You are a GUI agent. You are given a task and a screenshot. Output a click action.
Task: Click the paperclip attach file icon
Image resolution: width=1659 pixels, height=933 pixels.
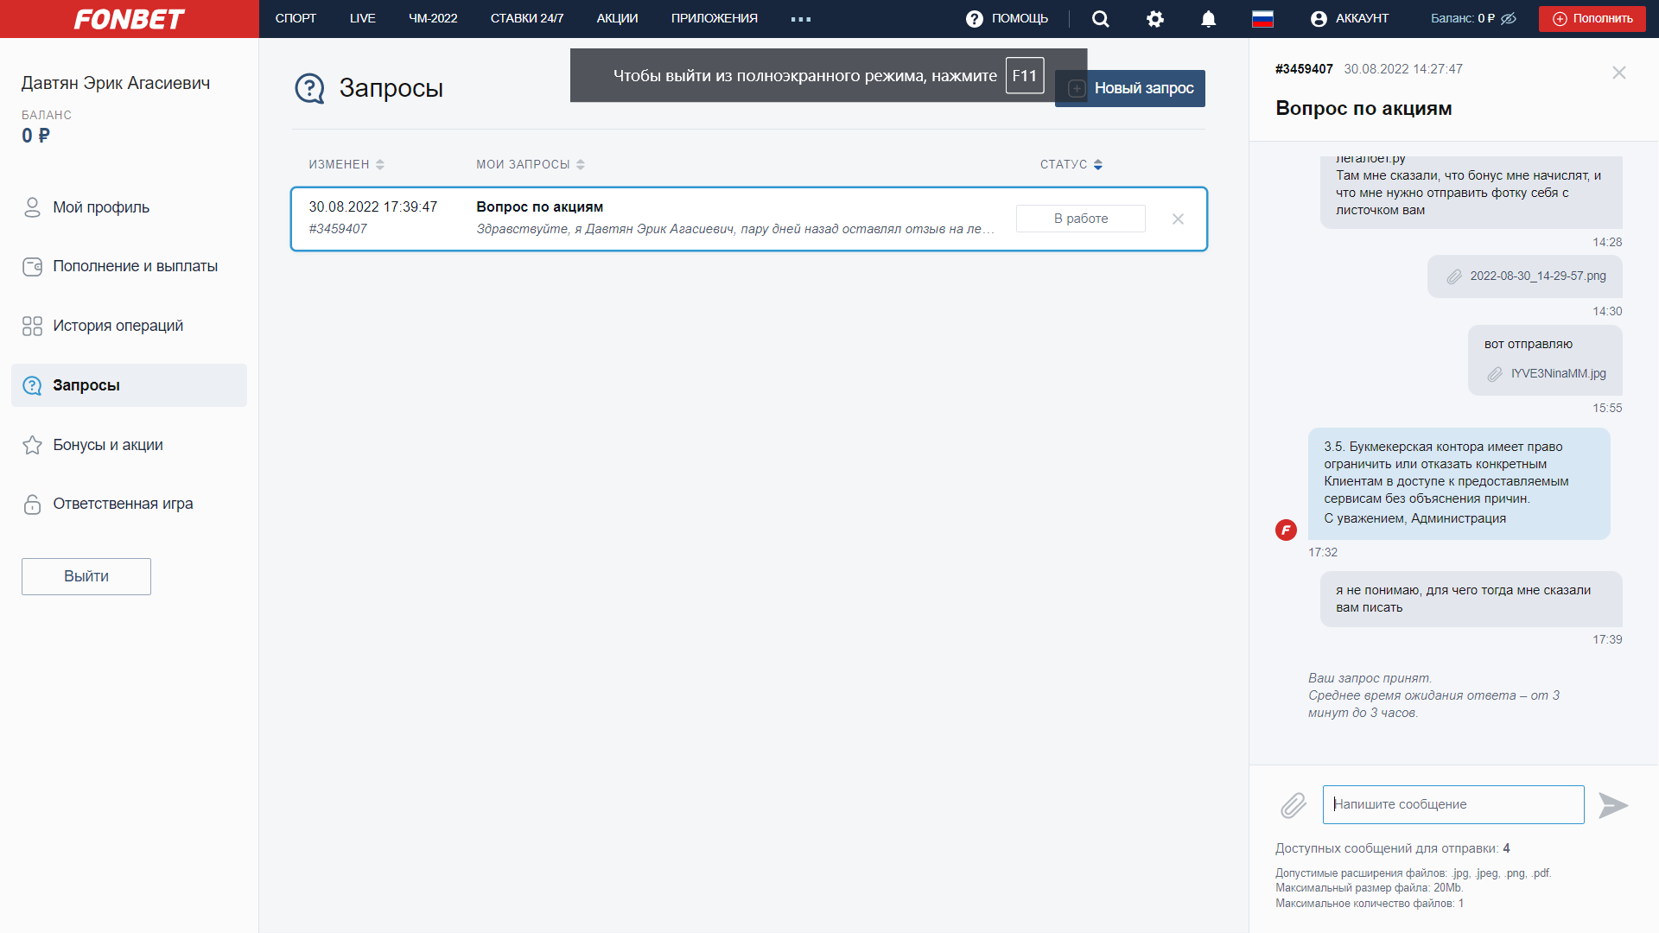coord(1294,805)
